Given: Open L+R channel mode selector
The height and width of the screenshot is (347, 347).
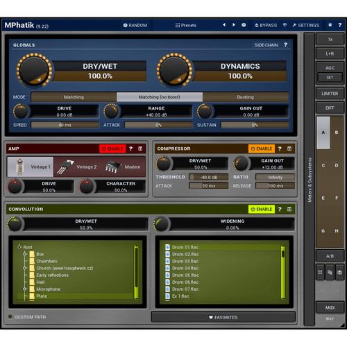Looking at the screenshot, I should click(330, 53).
